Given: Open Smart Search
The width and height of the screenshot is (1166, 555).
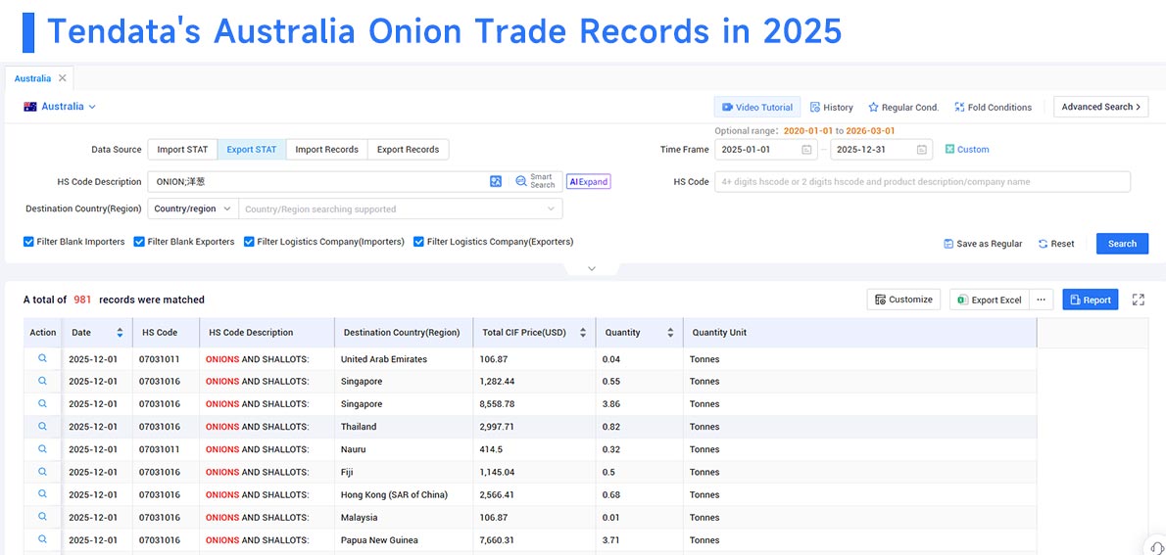Looking at the screenshot, I should (535, 181).
